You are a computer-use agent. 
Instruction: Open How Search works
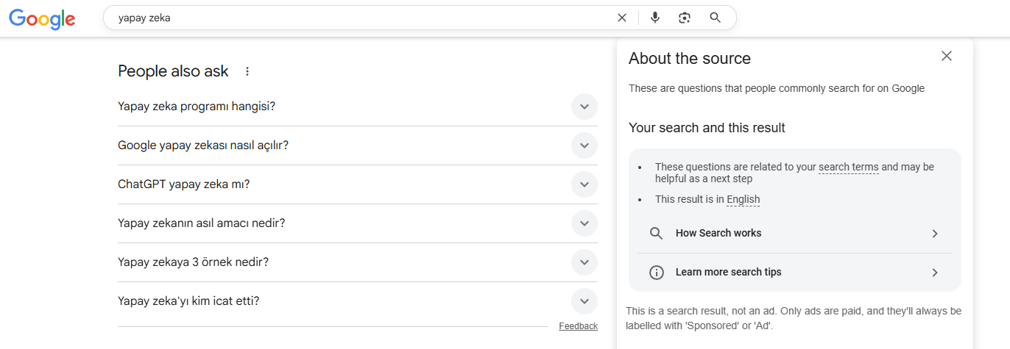[x=795, y=234]
